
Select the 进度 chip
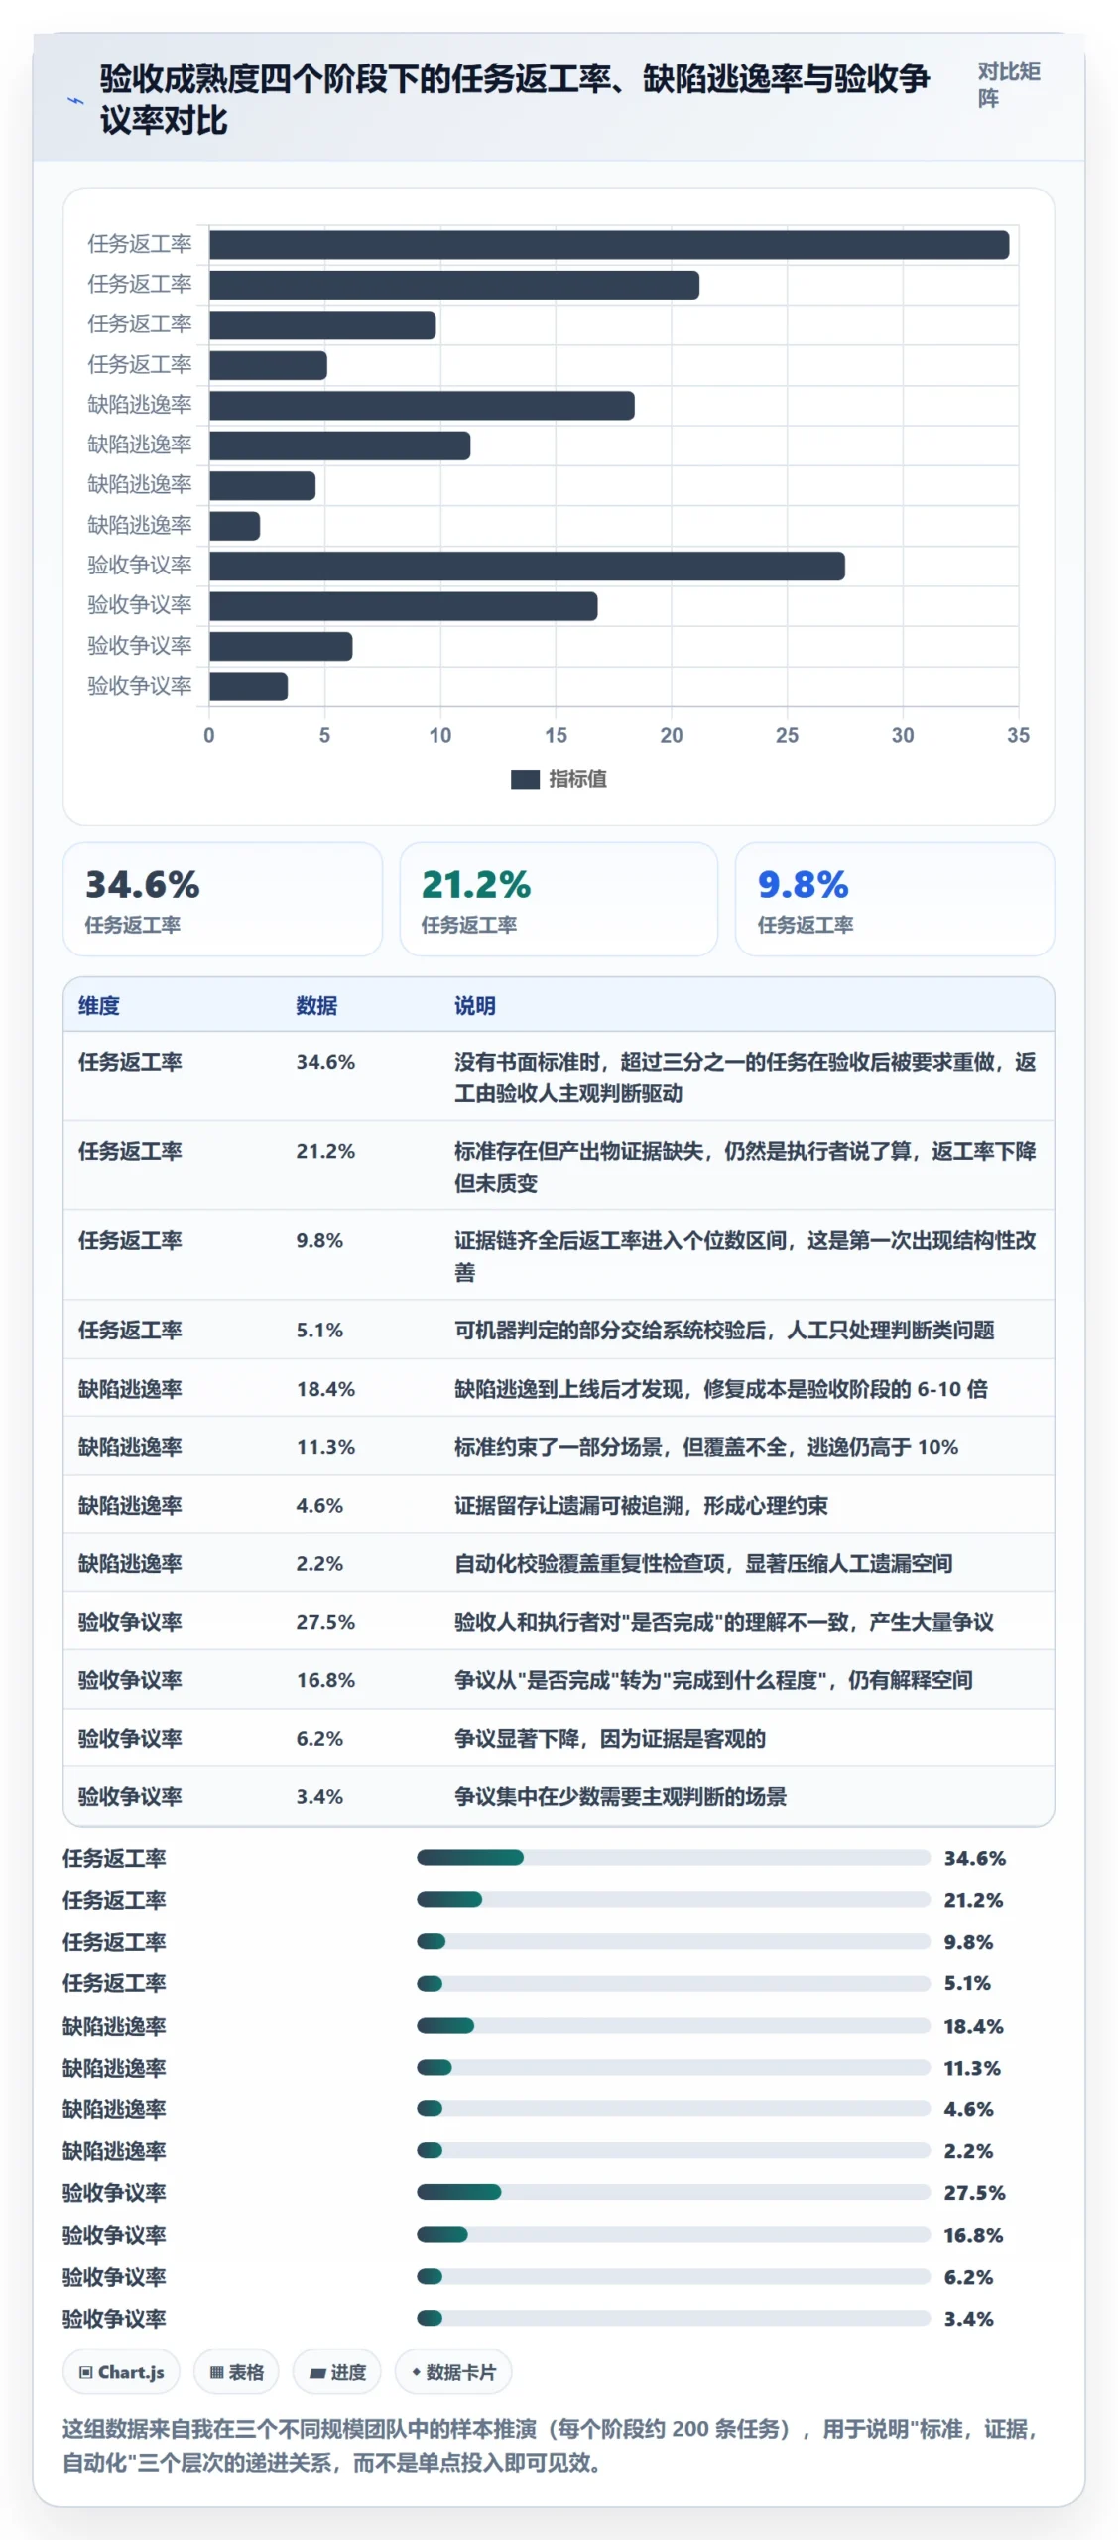pos(337,2372)
